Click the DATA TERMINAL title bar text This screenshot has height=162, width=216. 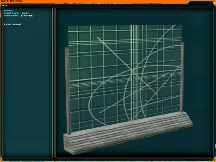coord(12,1)
